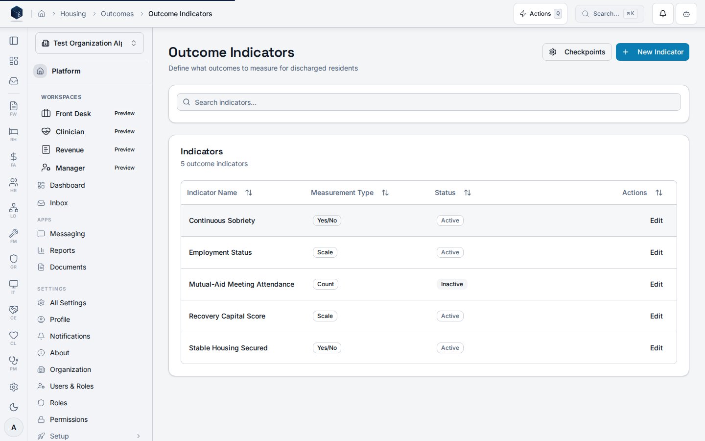Viewport: 705px width, 441px height.
Task: Open the HR people rail icon
Action: 14,185
